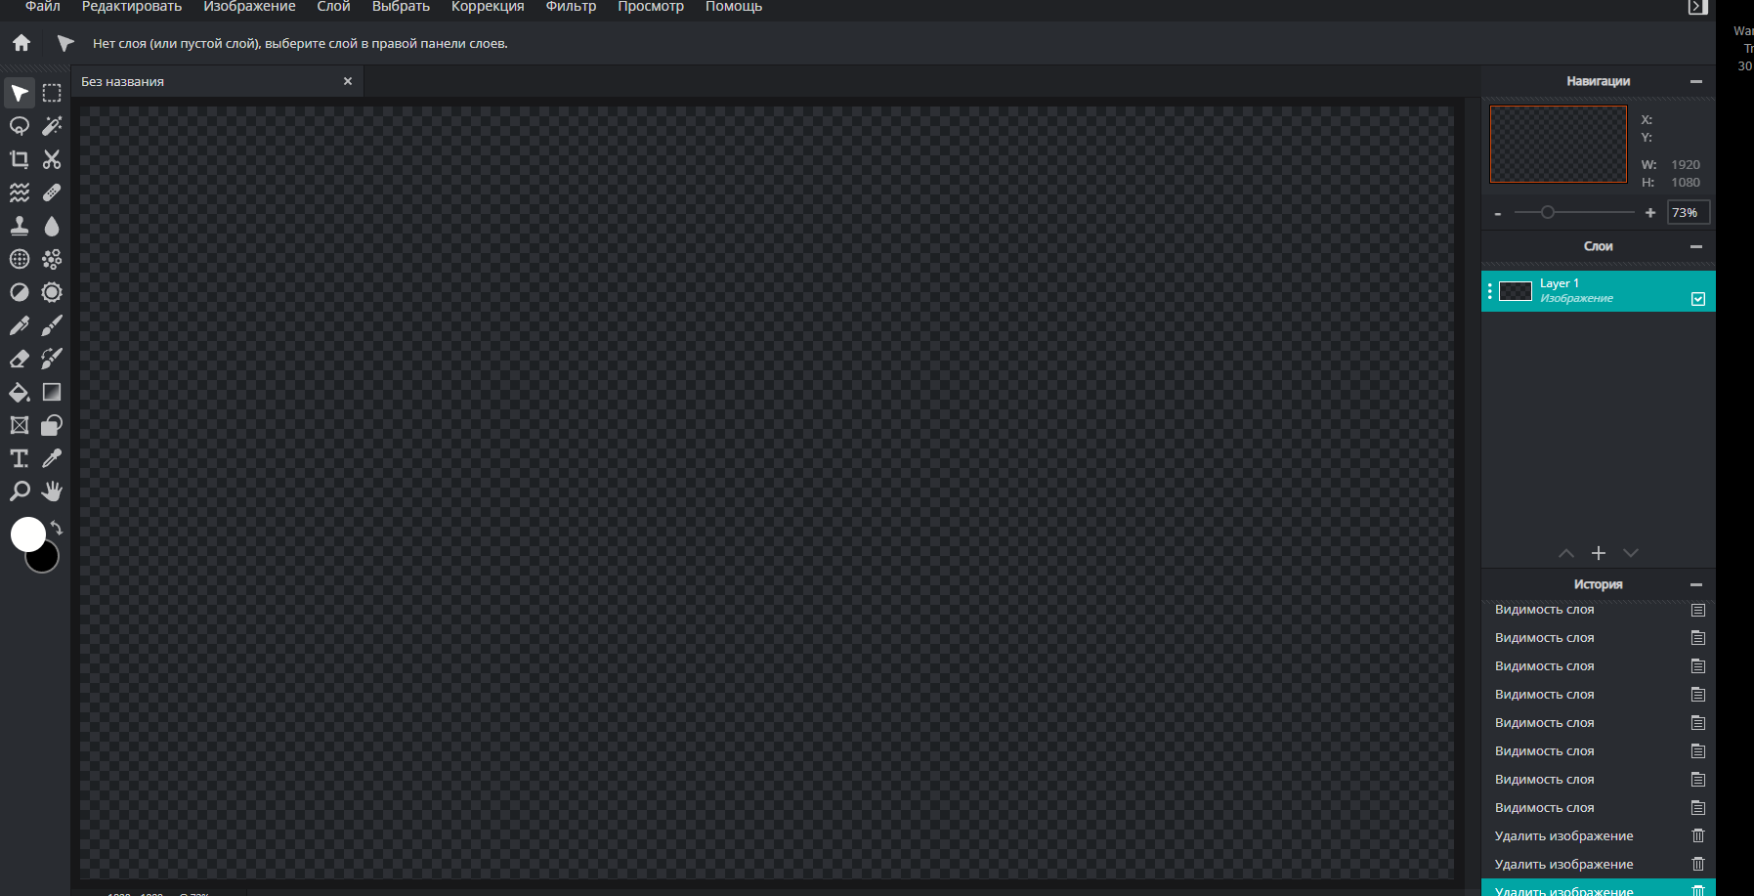Toggle Layer 1 visibility checkbox
The width and height of the screenshot is (1754, 896).
[x=1698, y=299]
